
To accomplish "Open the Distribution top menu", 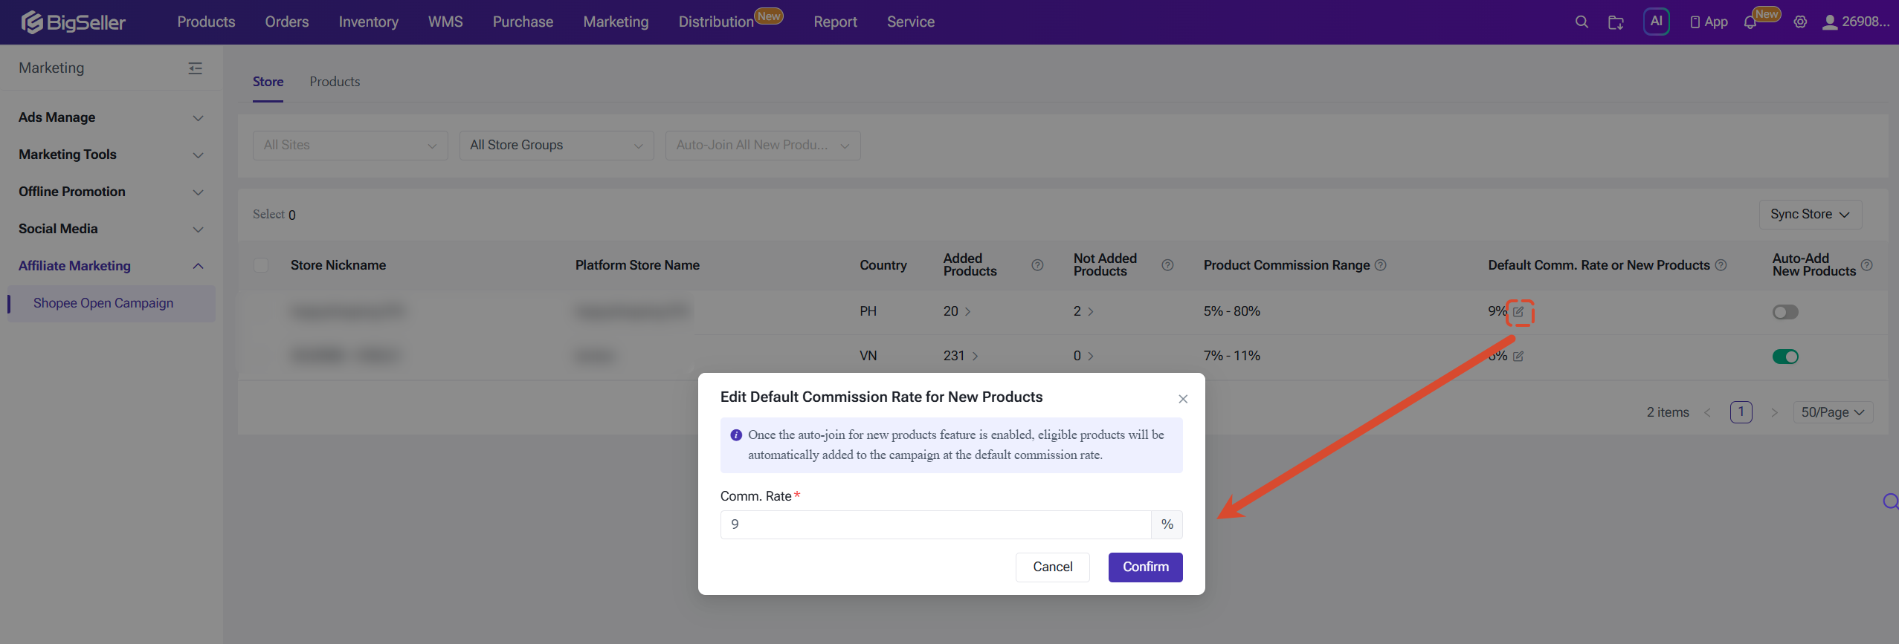I will click(716, 22).
